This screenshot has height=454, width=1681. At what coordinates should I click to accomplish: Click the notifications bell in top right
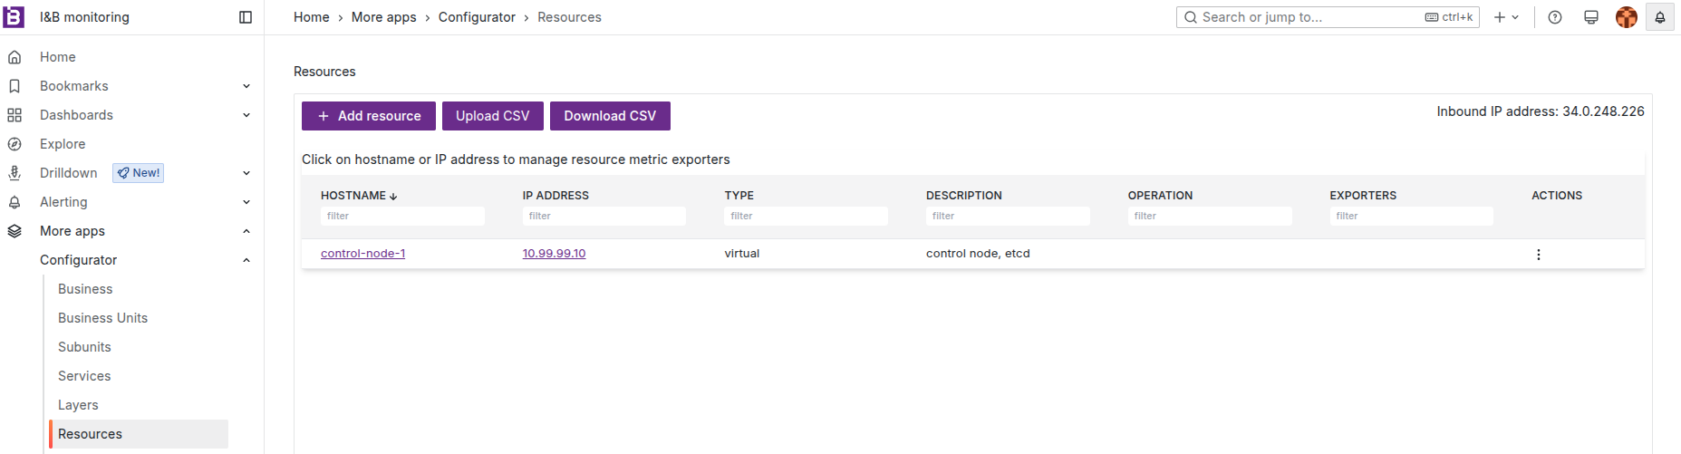[1660, 17]
